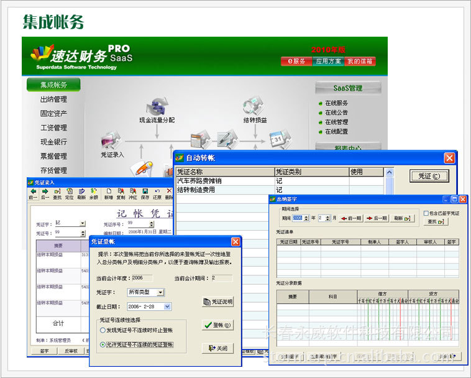
Task: Click the pen notebook icon in flowchart
Action: pos(227,139)
